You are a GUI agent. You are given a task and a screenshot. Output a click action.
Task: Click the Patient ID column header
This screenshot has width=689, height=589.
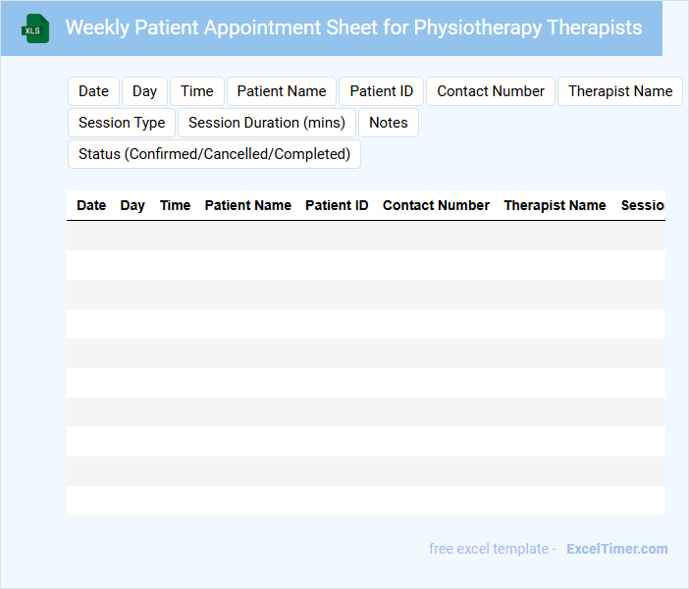click(x=337, y=205)
